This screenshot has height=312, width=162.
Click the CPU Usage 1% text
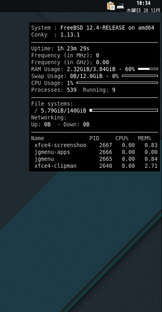coord(52,83)
